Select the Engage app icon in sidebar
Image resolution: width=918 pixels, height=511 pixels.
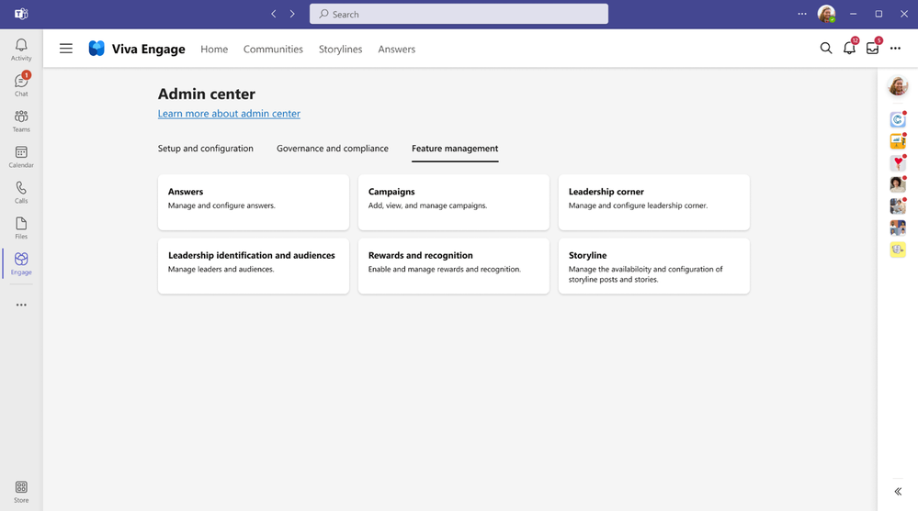(21, 263)
